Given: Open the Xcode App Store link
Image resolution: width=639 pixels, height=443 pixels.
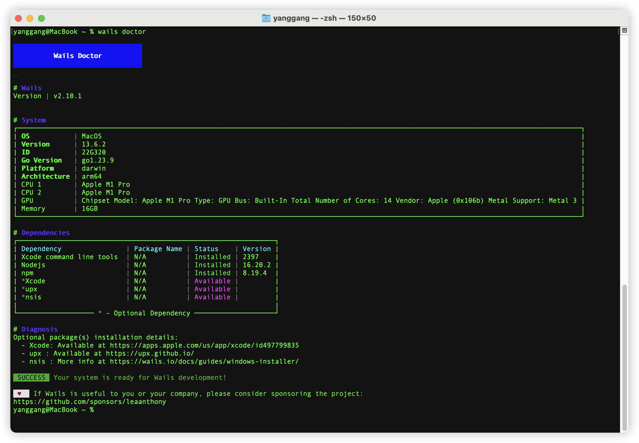Looking at the screenshot, I should [204, 345].
